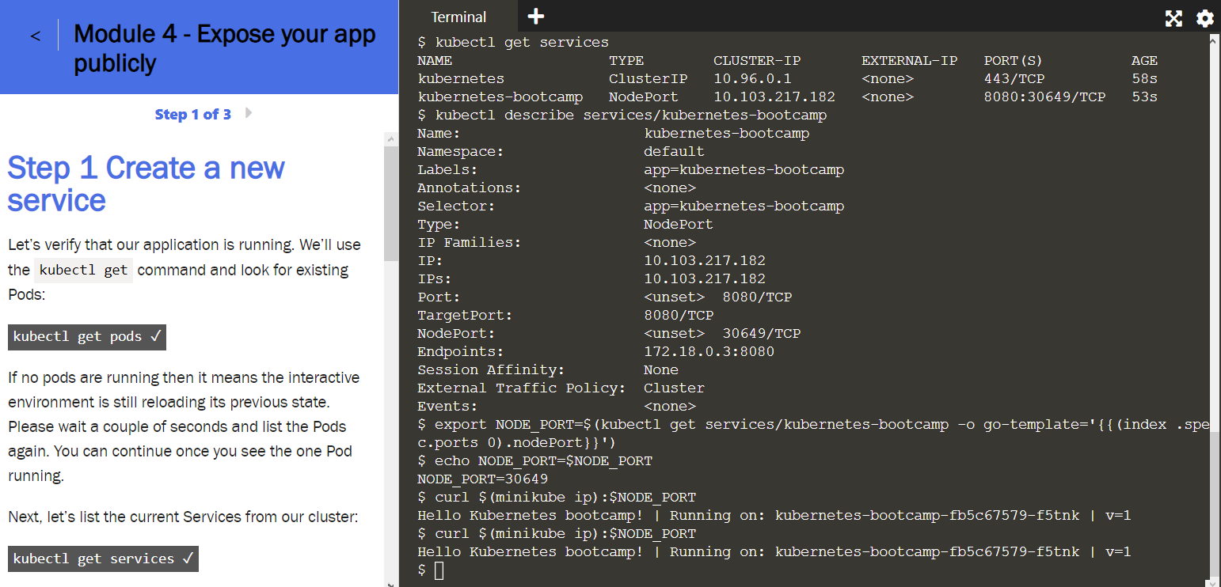Screen dimensions: 1221x587
Task: Run the 'kubectl get services' command block
Action: coord(103,559)
